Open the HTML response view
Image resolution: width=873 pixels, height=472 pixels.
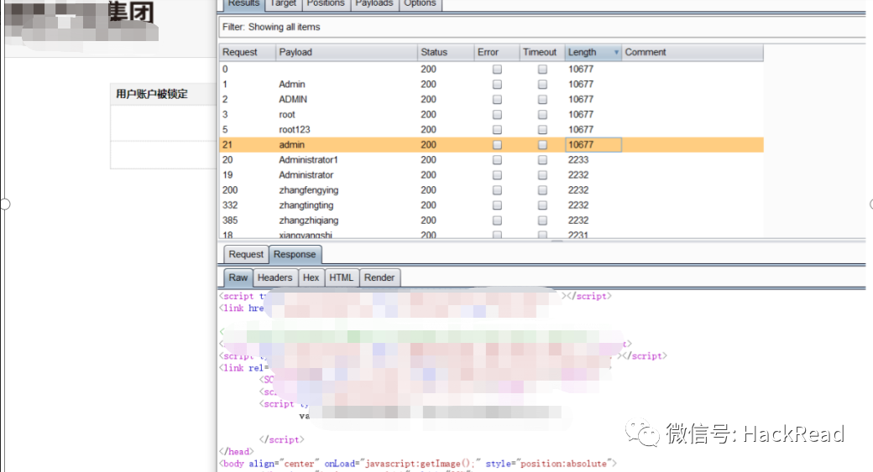click(x=341, y=277)
